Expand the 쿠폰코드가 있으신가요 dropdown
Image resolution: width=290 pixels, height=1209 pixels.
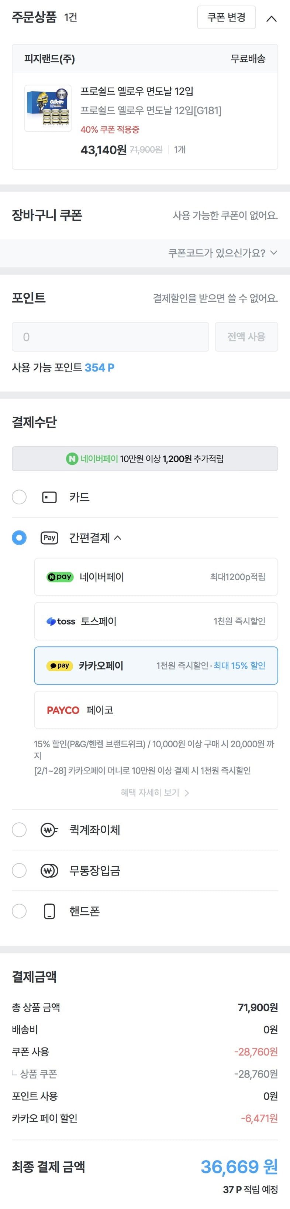point(222,253)
